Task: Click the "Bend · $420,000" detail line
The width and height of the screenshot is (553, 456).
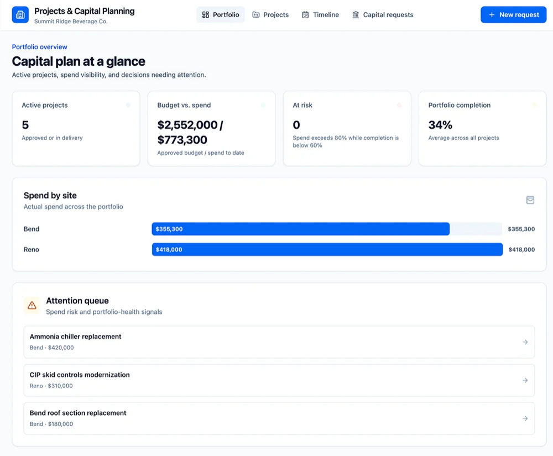Action: tap(52, 348)
